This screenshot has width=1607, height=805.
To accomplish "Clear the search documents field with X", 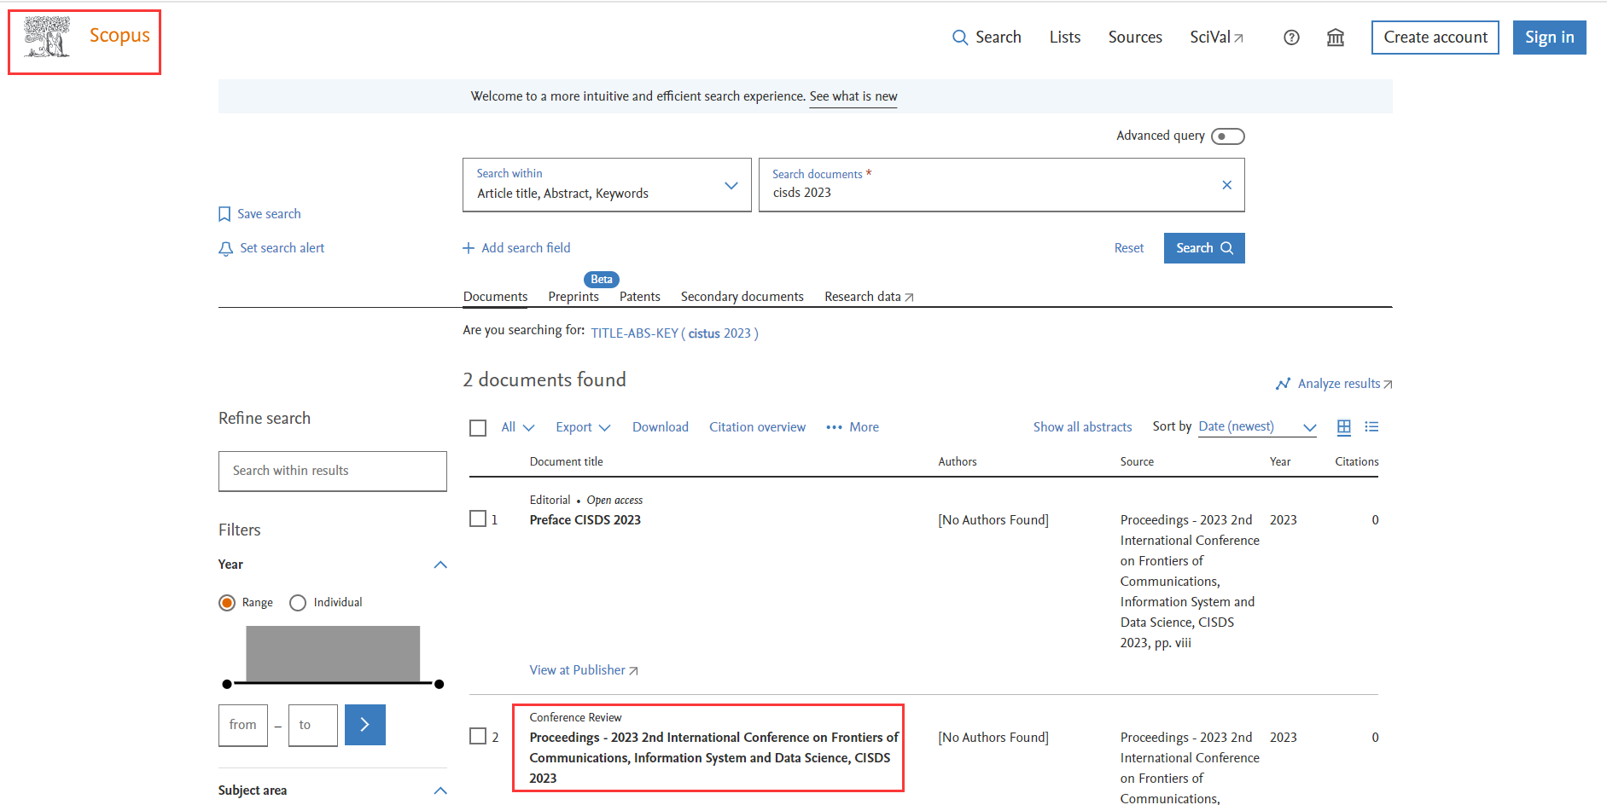I will [1226, 185].
